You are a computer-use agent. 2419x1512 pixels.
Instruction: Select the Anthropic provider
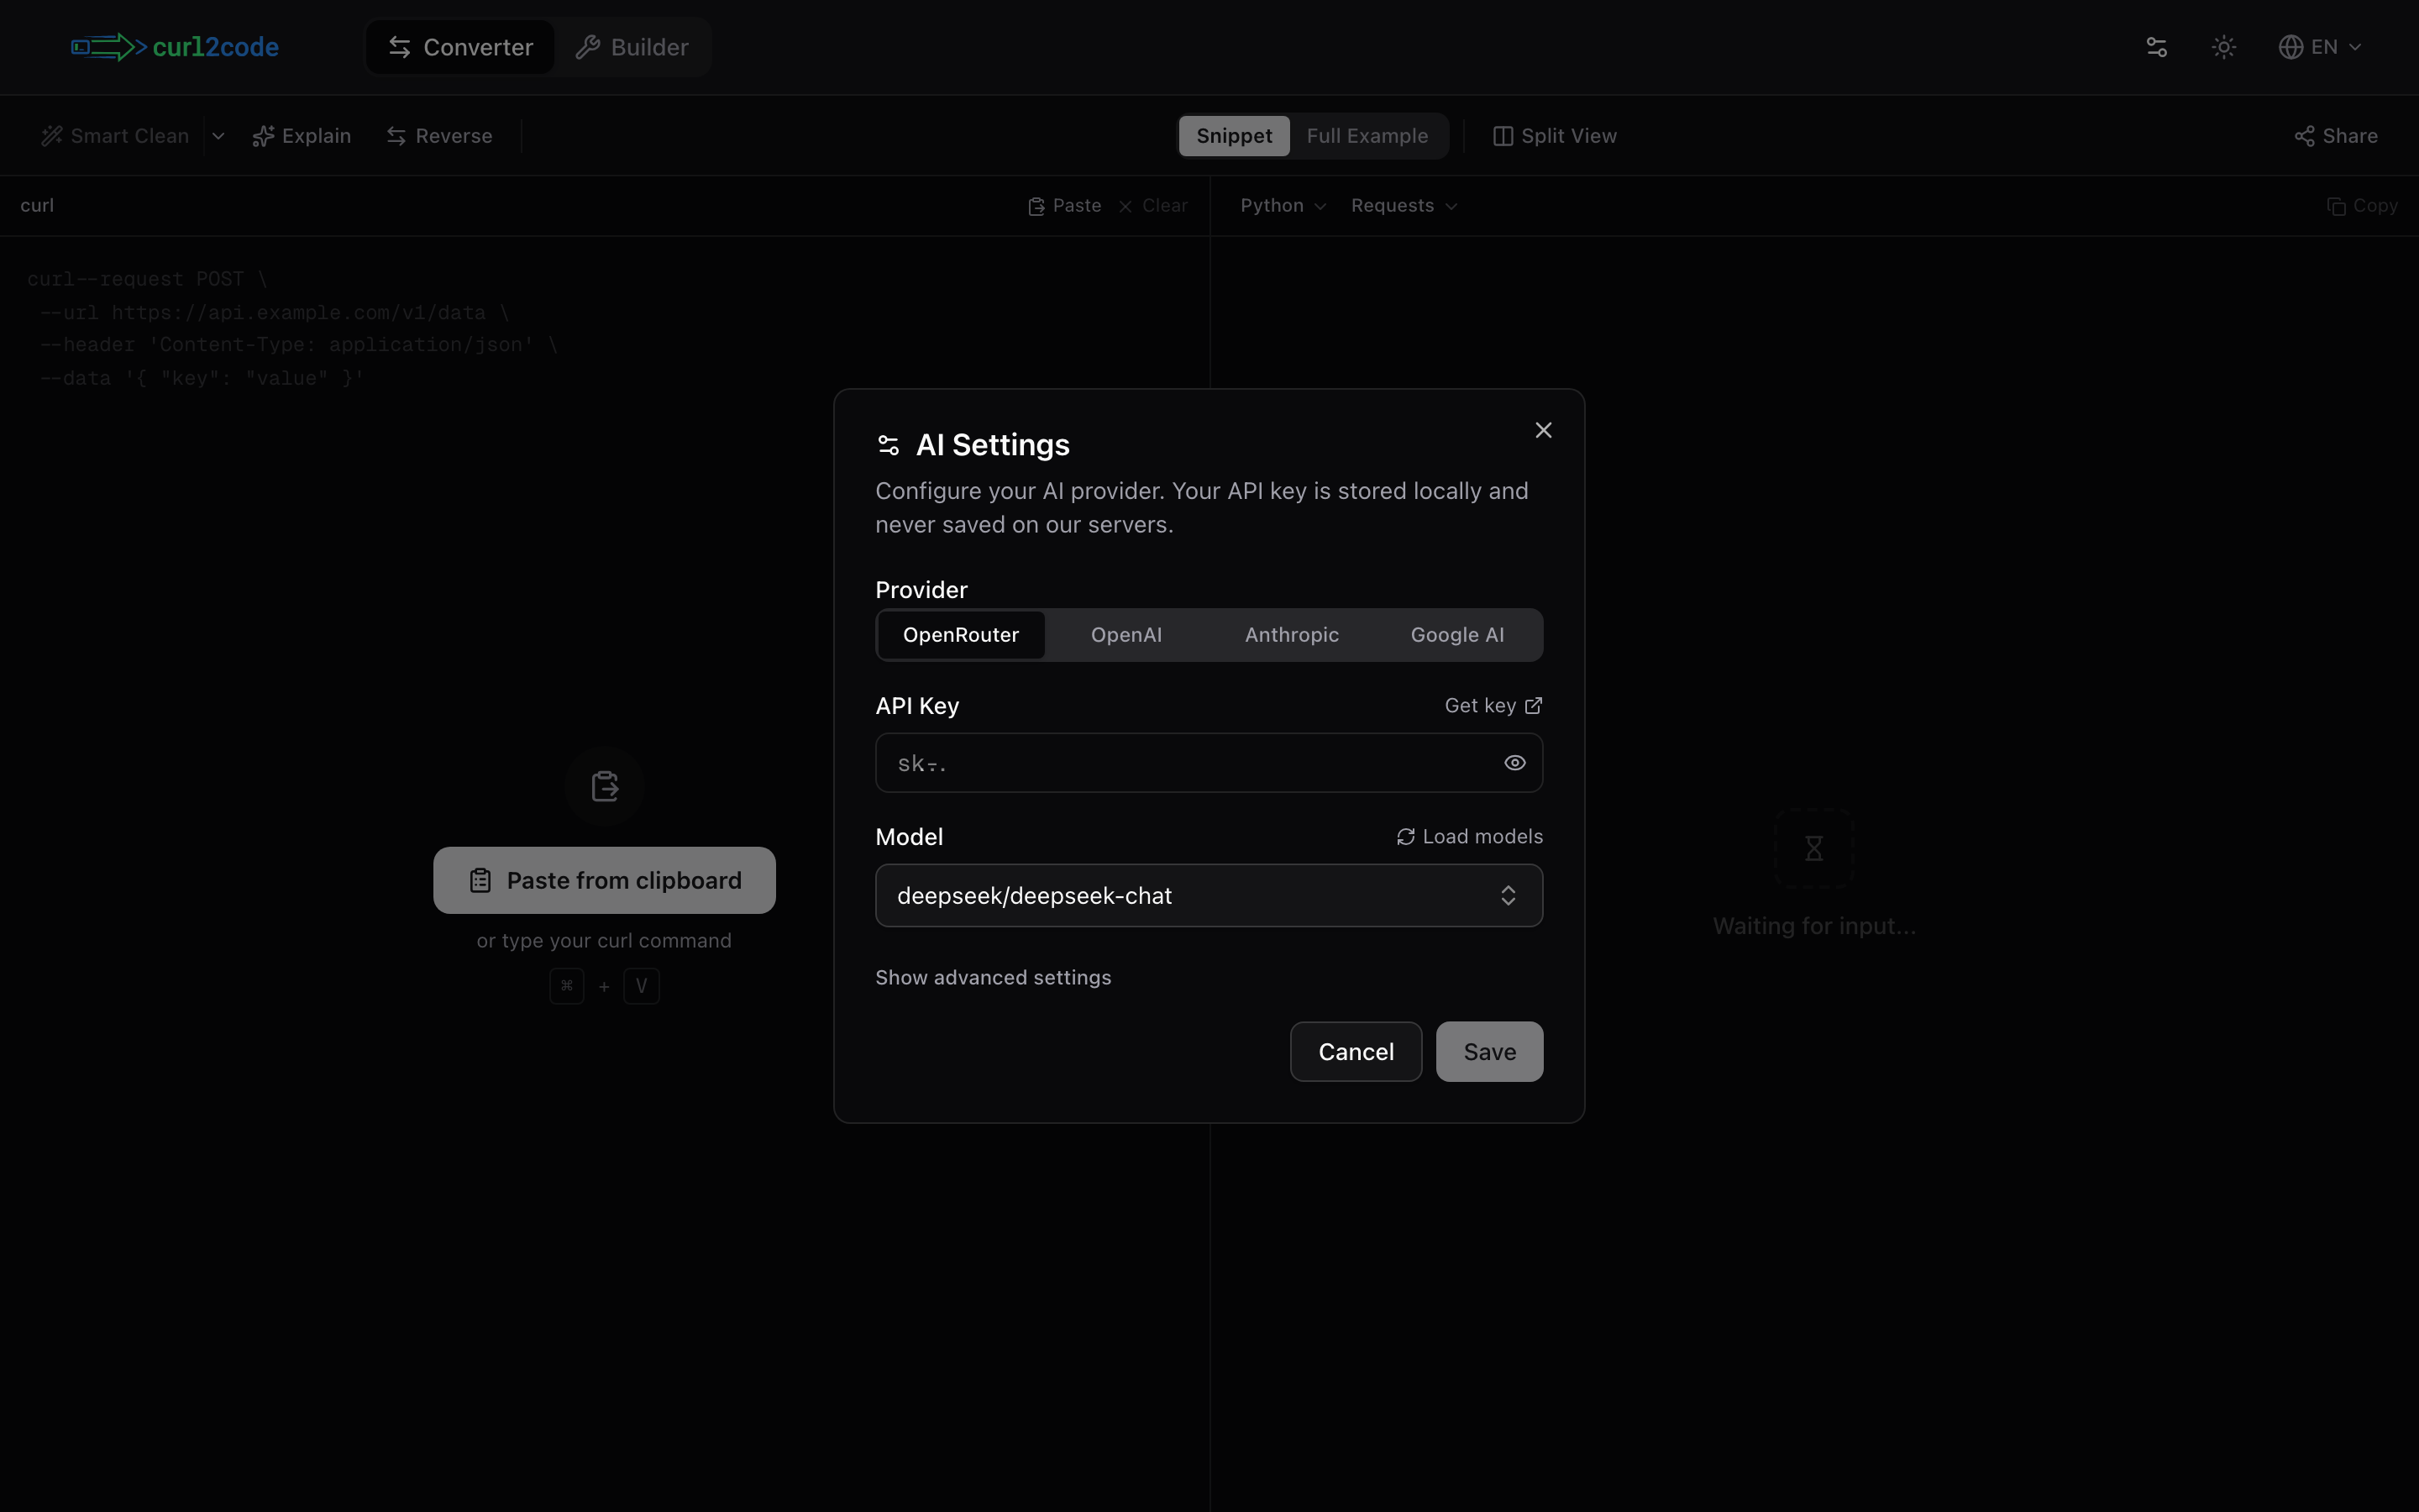pos(1292,635)
